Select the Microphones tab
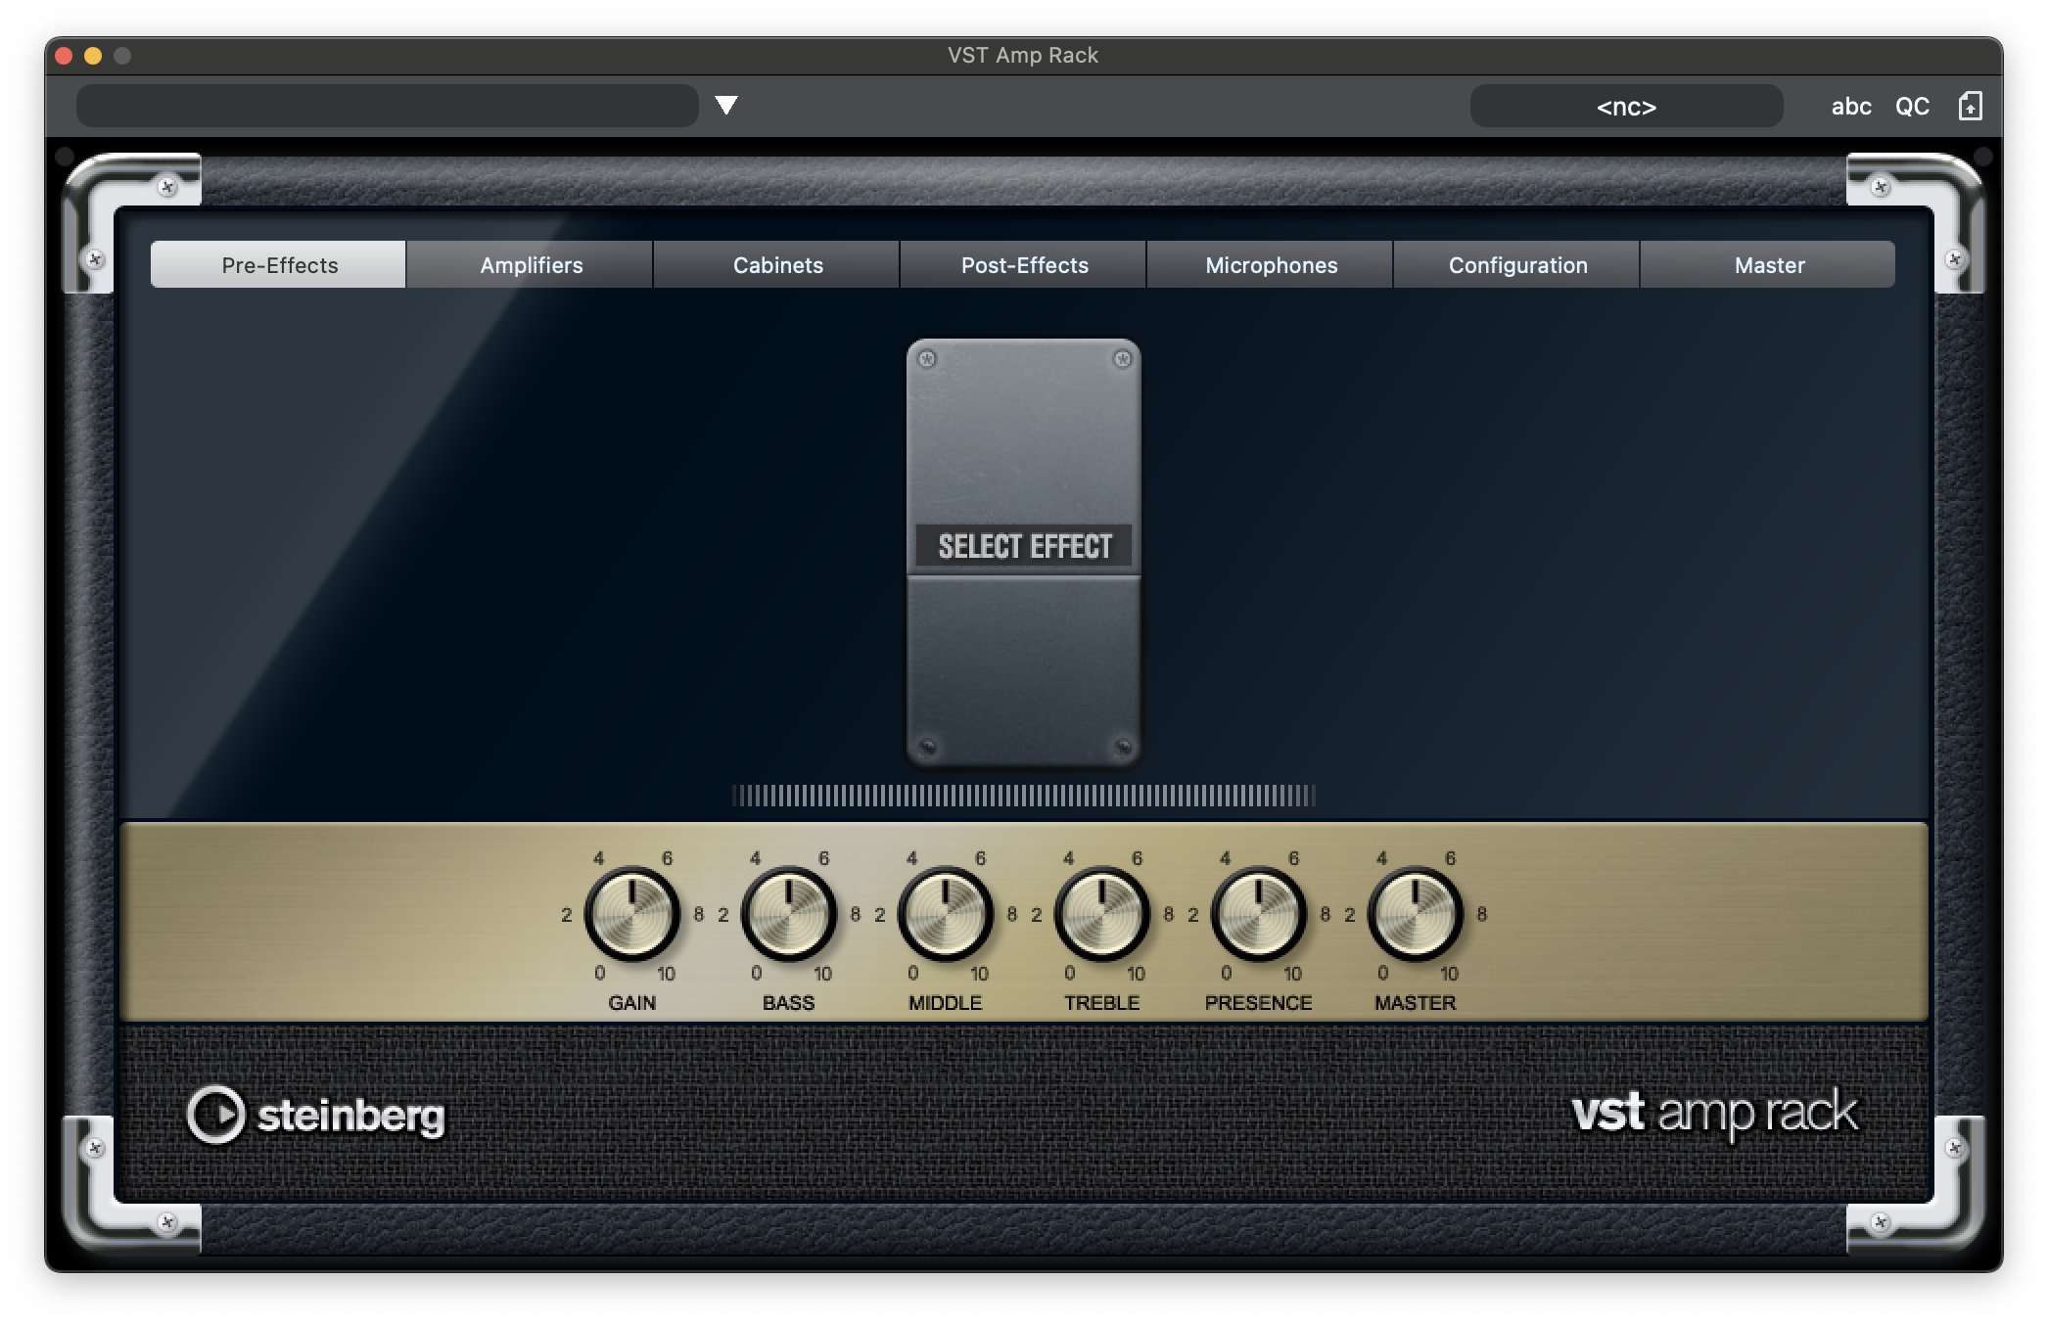The height and width of the screenshot is (1325, 2048). pos(1271,265)
